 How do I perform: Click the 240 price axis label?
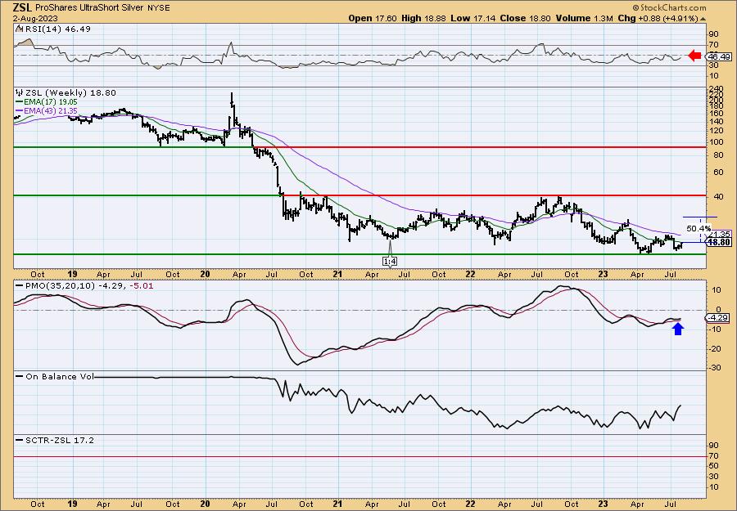(x=716, y=87)
